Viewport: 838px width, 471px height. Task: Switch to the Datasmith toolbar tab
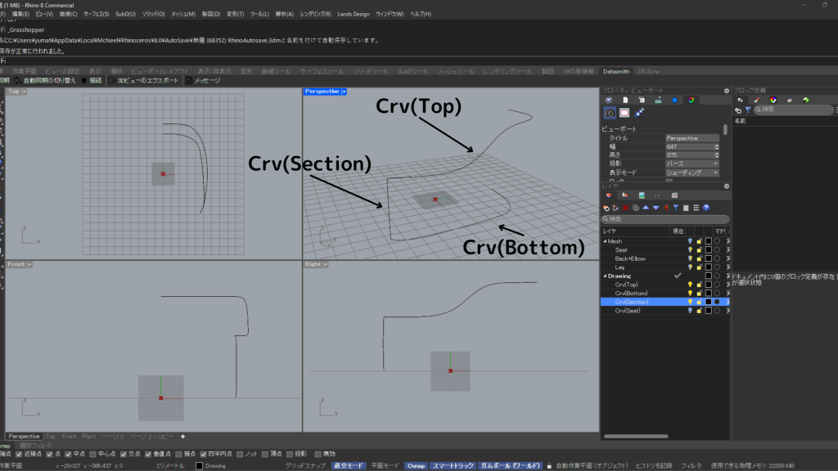(x=617, y=71)
